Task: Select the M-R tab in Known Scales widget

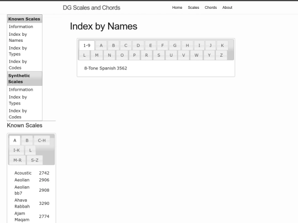Action: pos(18,160)
